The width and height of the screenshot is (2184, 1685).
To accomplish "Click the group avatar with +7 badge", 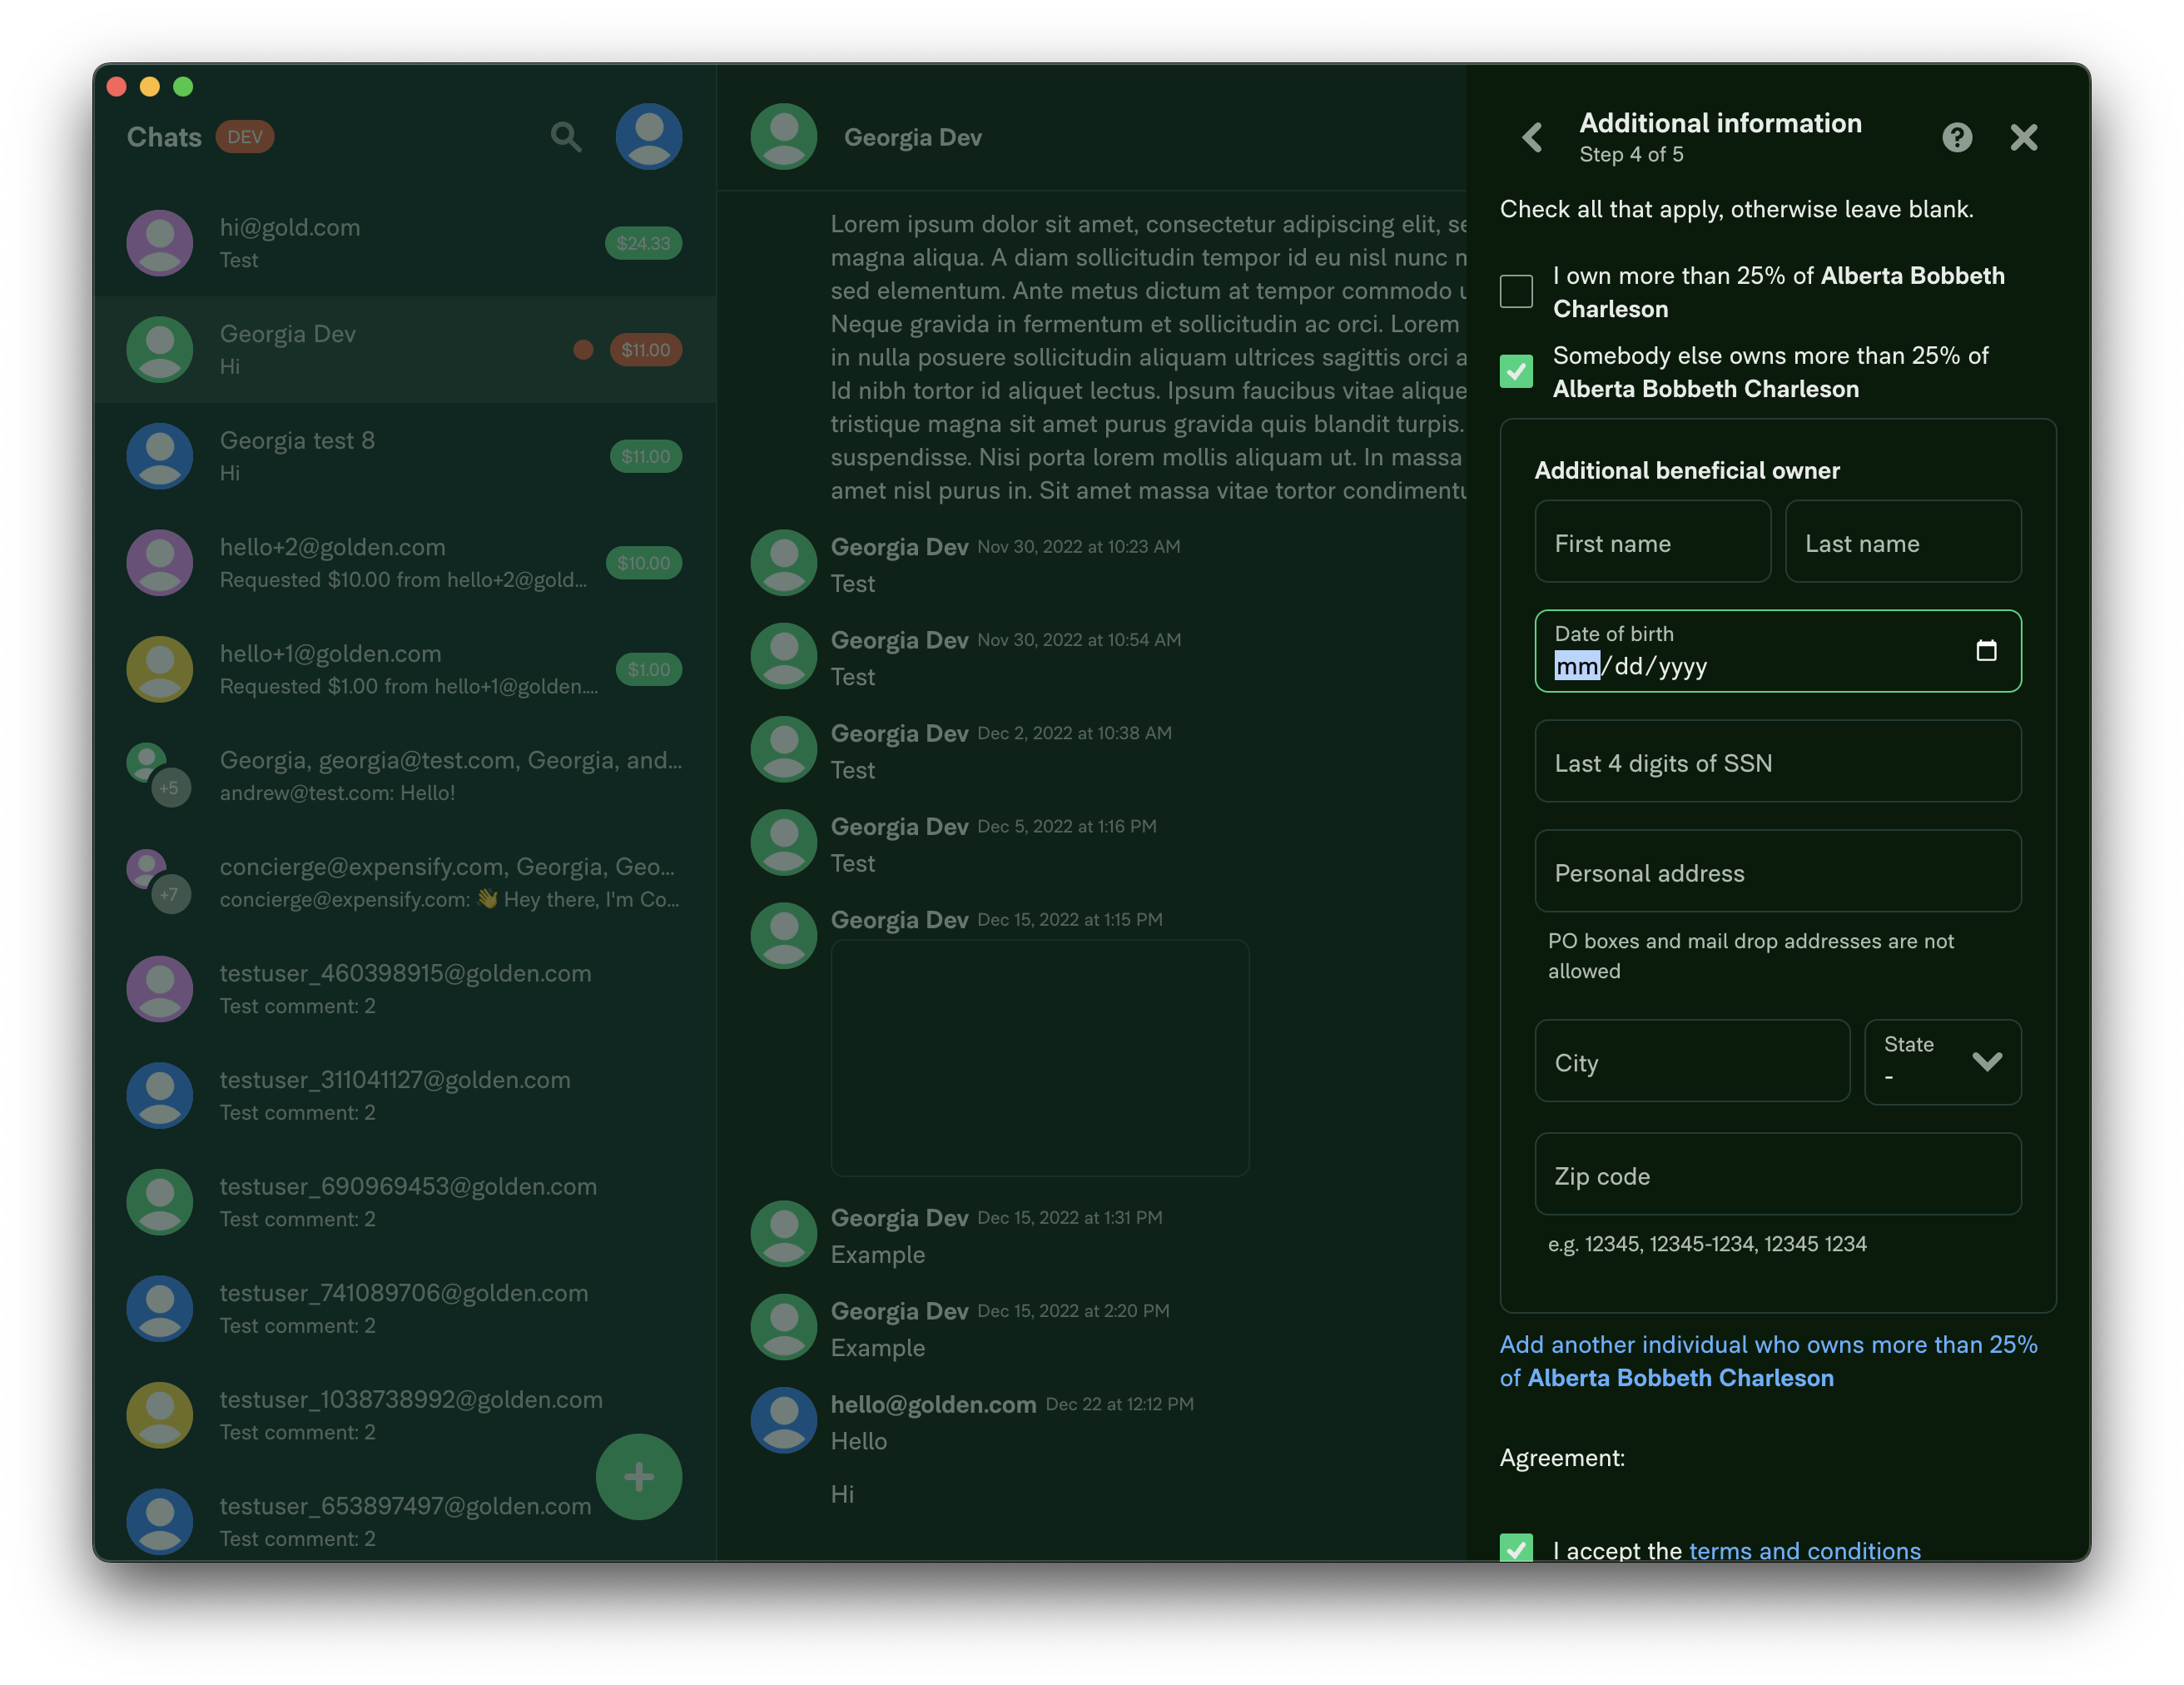I will tap(160, 882).
